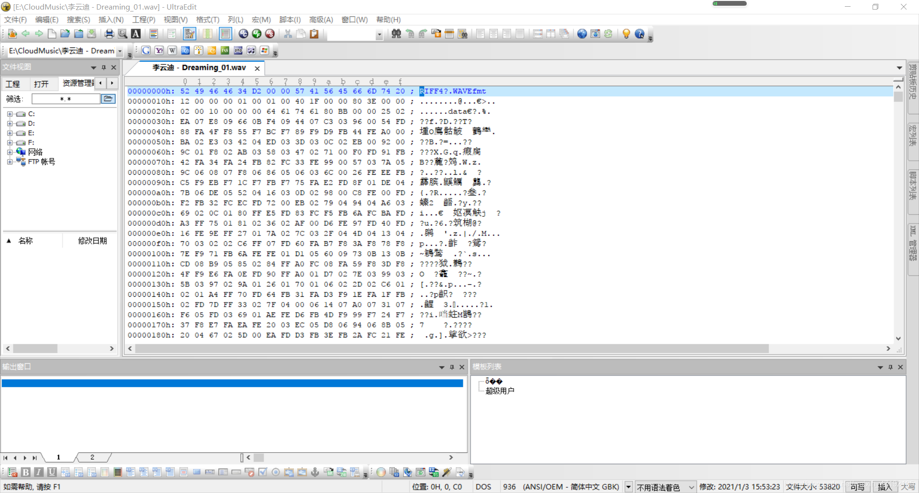
Task: Click the forward green arrow icon
Action: point(39,34)
